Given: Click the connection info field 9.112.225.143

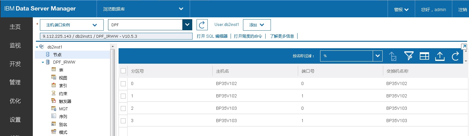Looking at the screenshot, I should tap(116, 36).
